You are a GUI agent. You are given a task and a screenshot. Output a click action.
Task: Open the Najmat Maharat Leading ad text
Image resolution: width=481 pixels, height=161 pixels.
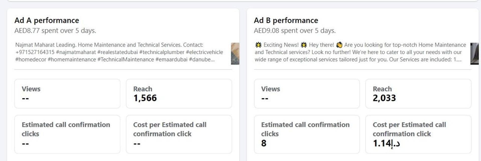[x=119, y=52]
